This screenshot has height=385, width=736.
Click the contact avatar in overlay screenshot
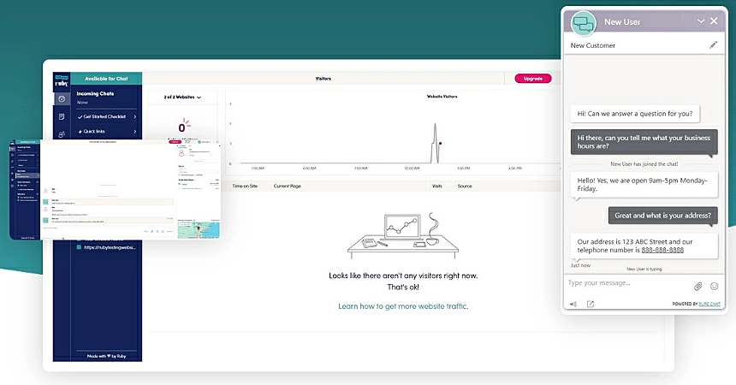181,153
